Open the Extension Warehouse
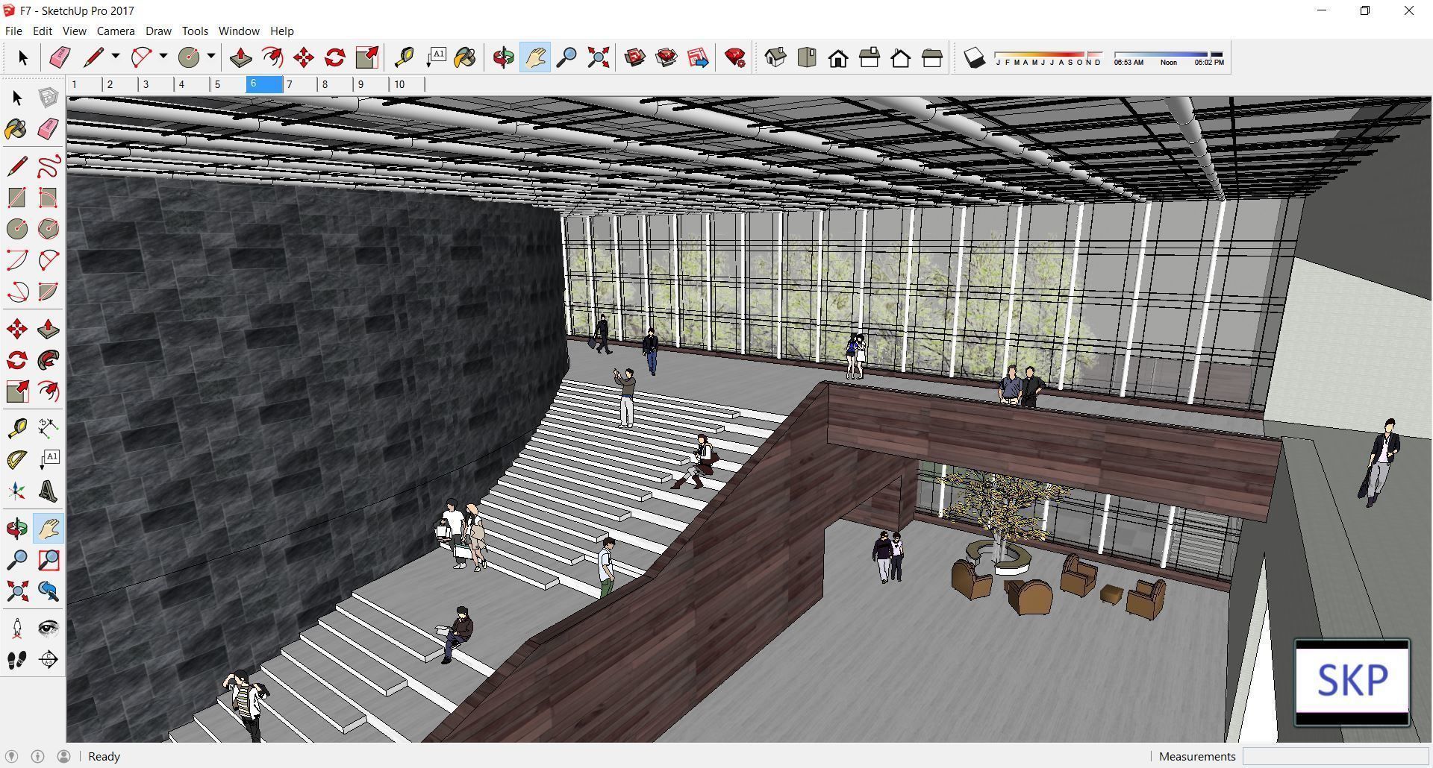This screenshot has height=768, width=1433. pos(666,57)
